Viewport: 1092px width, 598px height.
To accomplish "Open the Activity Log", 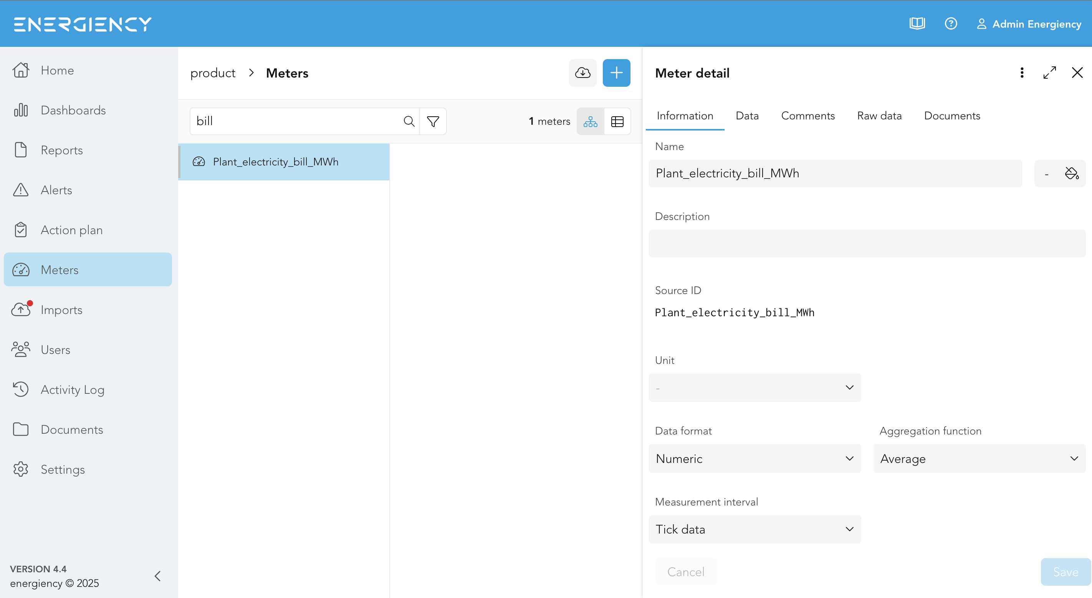I will (x=88, y=389).
